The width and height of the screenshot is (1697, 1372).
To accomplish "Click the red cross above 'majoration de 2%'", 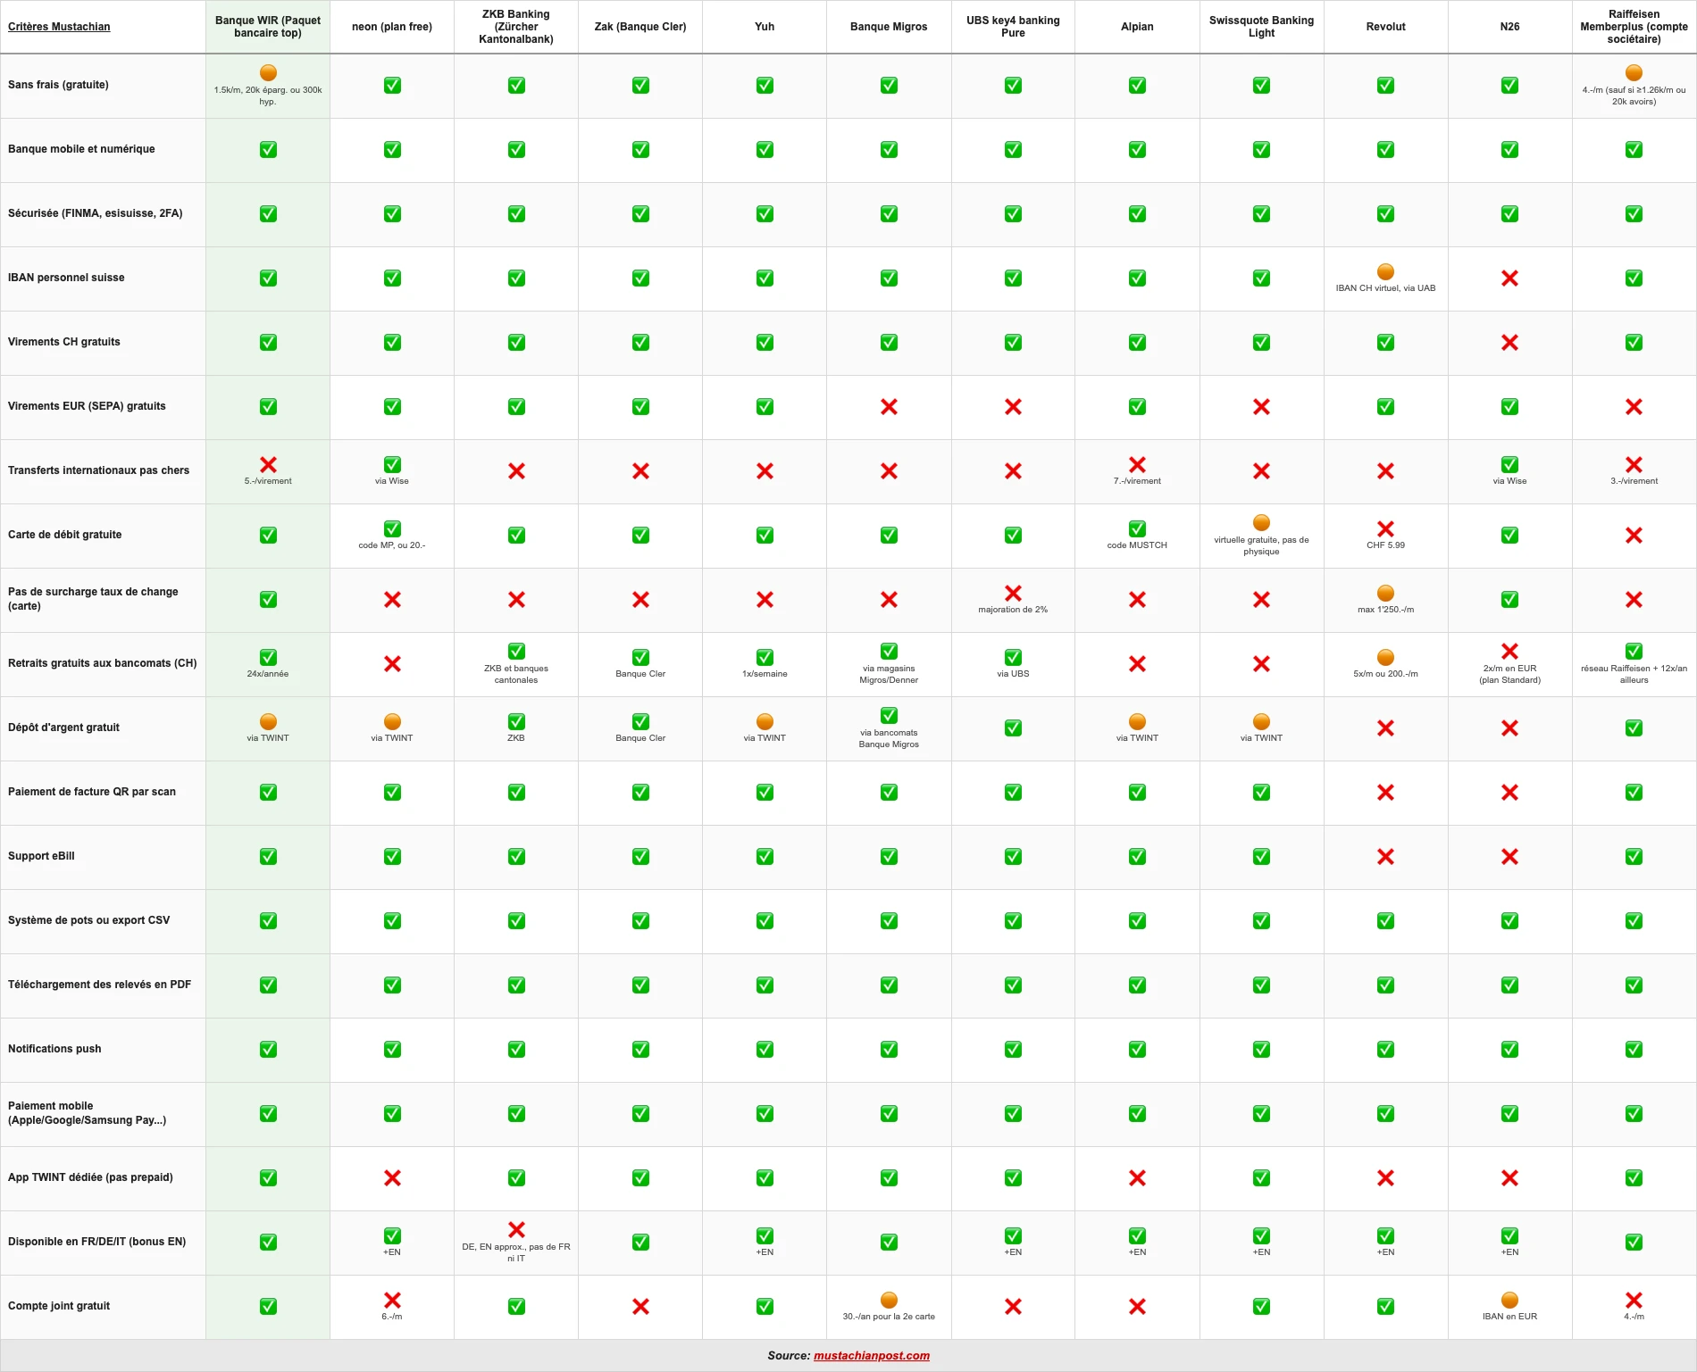I will [1013, 594].
